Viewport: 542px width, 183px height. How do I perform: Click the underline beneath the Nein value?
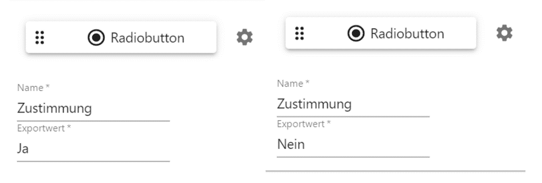pos(353,157)
